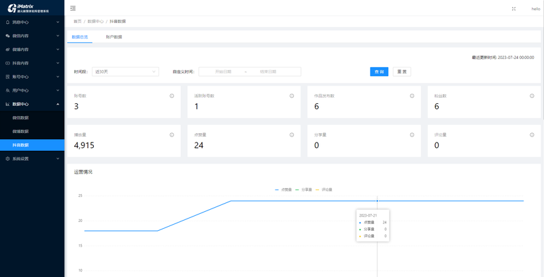Click info icon on 作品发布数 card

click(x=412, y=96)
